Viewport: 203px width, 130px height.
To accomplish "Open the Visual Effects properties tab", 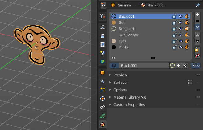I will [103, 90].
